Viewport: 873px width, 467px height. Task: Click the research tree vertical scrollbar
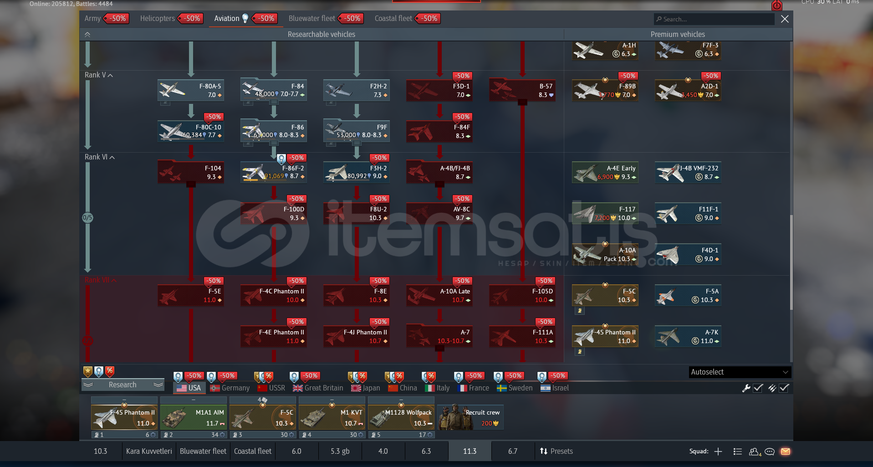click(x=791, y=262)
